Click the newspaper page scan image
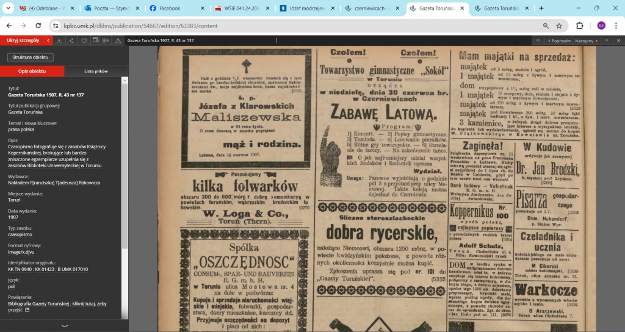Screen dimensions: 625x332 click(x=377, y=189)
